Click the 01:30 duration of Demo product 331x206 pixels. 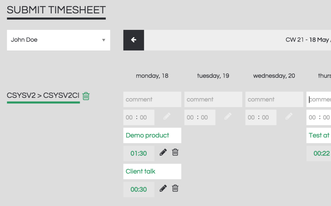[x=139, y=153]
